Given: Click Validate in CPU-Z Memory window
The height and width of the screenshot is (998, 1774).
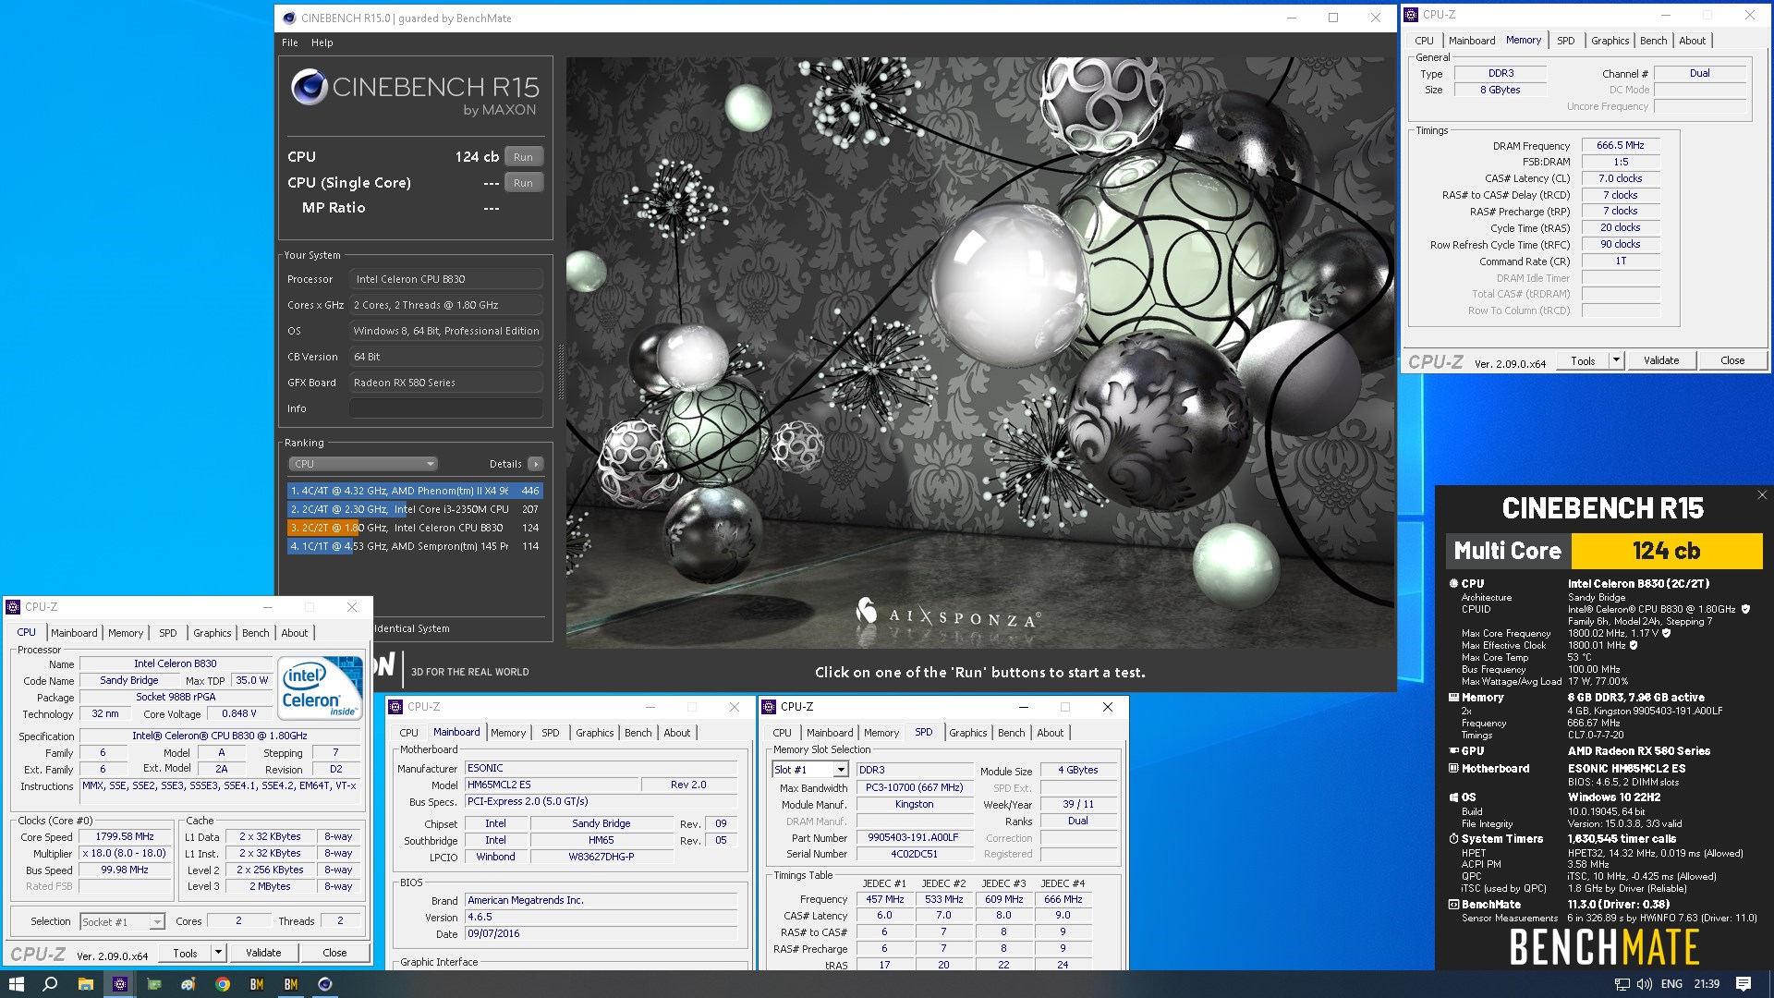Looking at the screenshot, I should [x=1660, y=360].
